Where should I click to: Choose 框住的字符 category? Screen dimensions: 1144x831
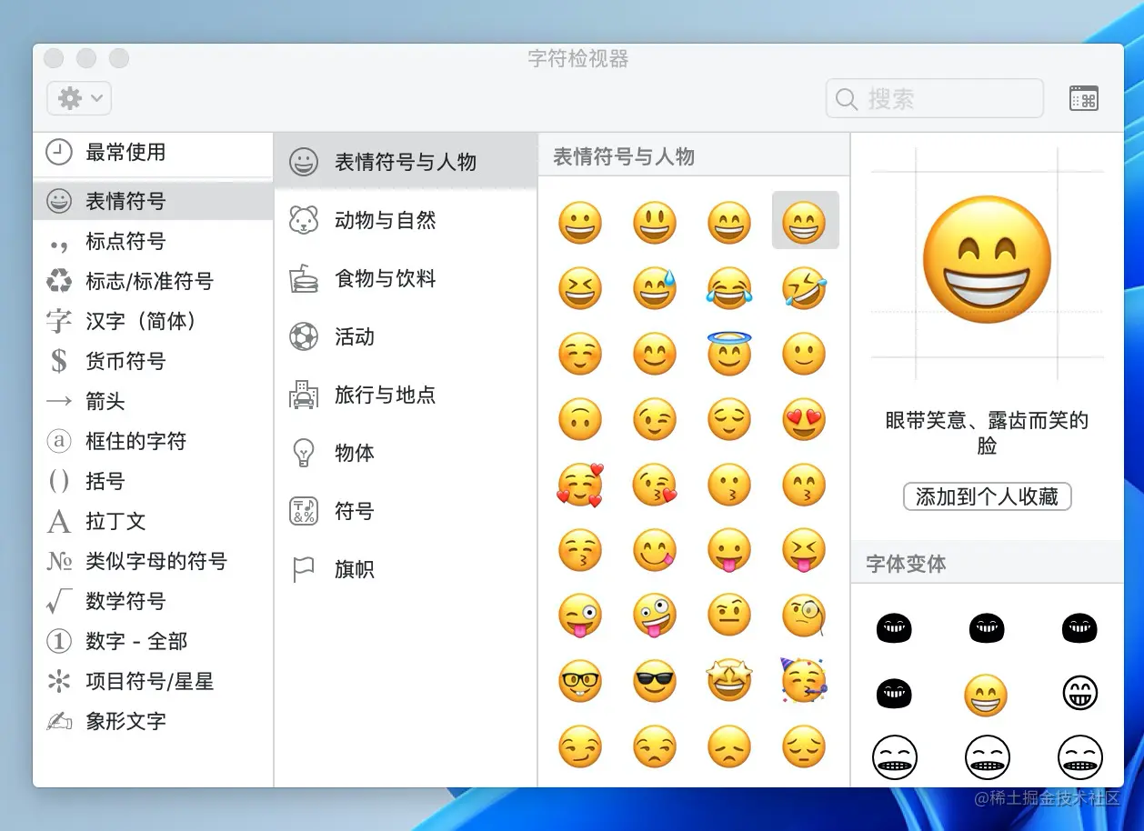point(153,441)
